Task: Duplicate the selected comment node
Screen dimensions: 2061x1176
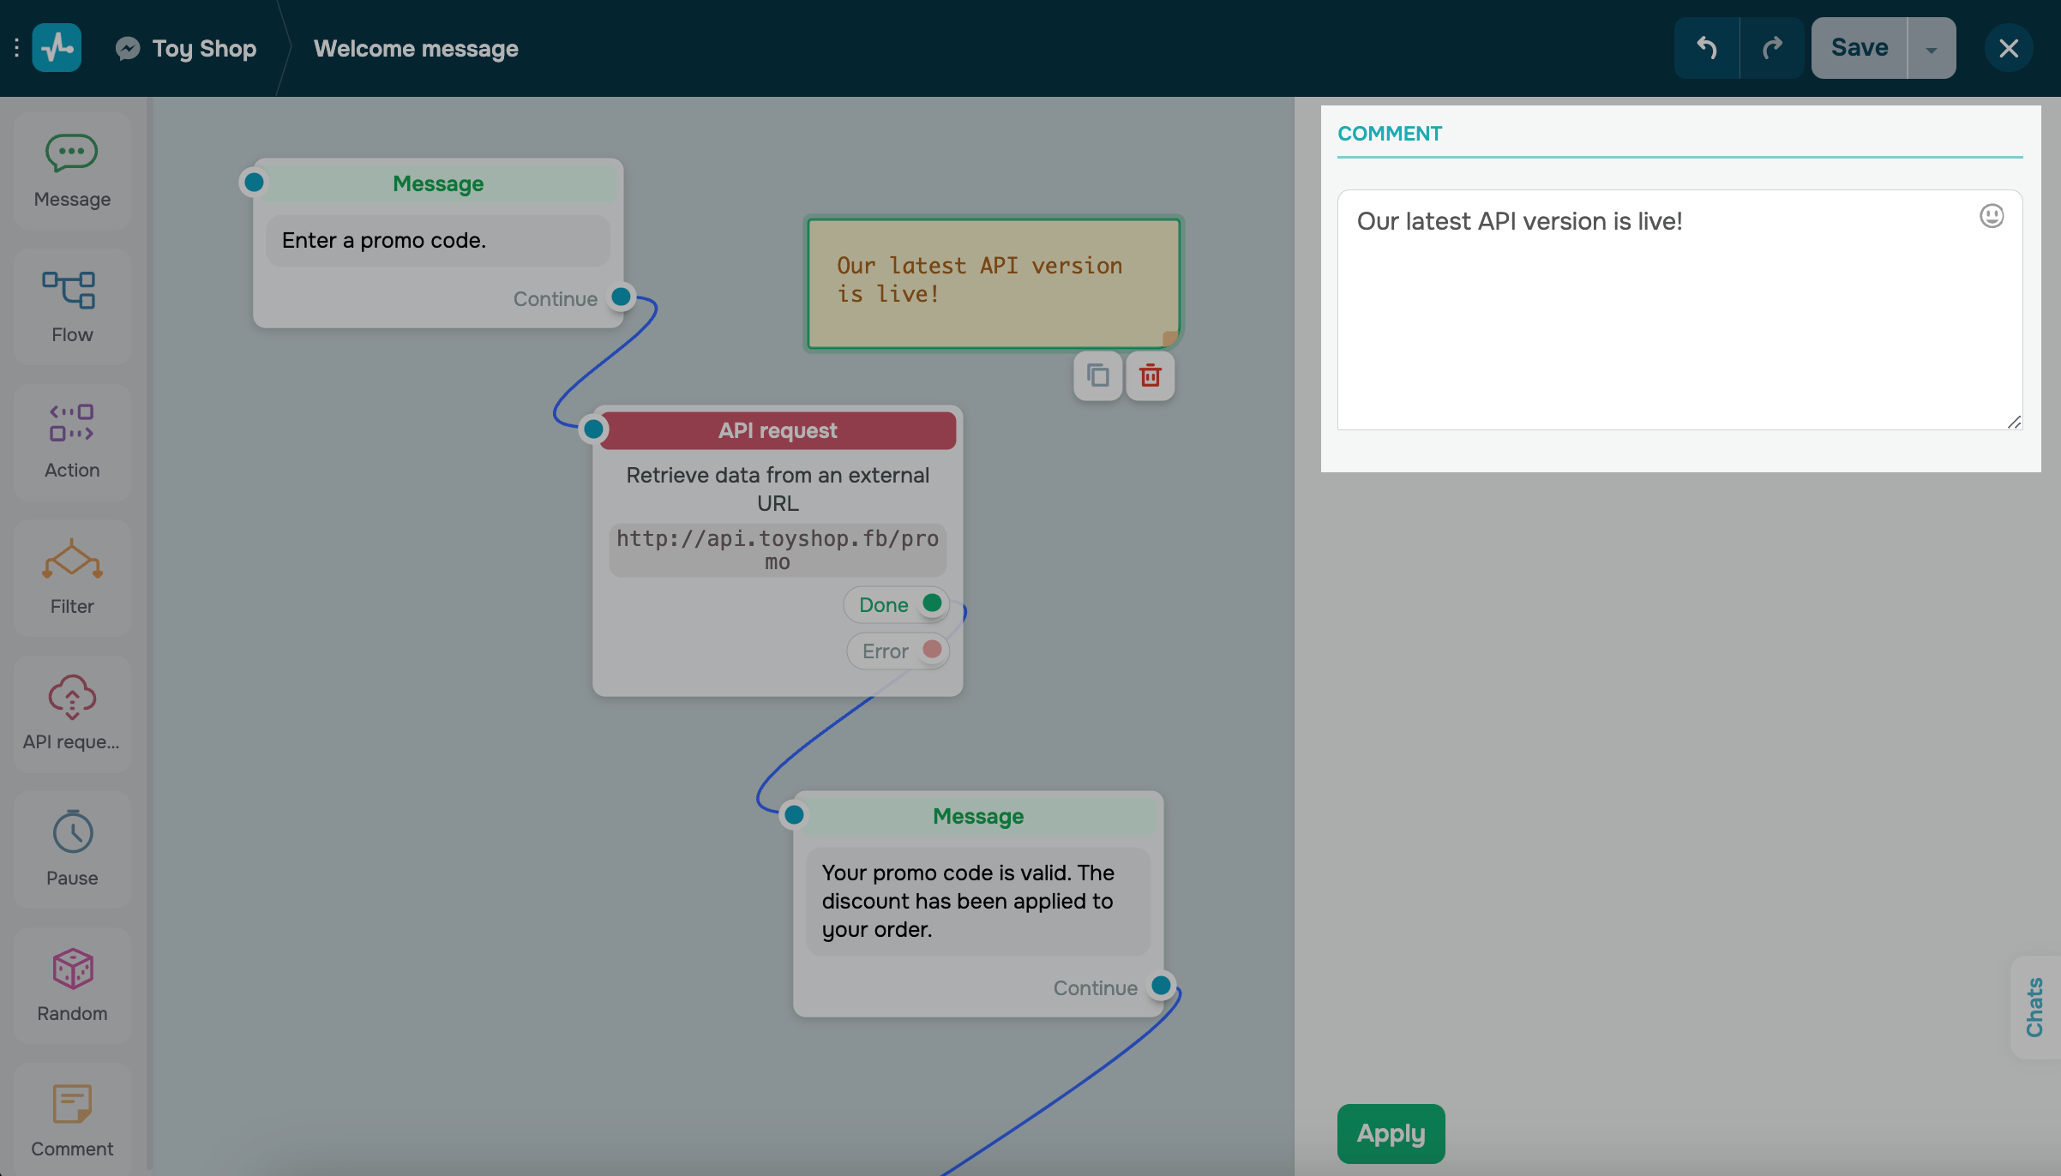Action: pyautogui.click(x=1097, y=374)
